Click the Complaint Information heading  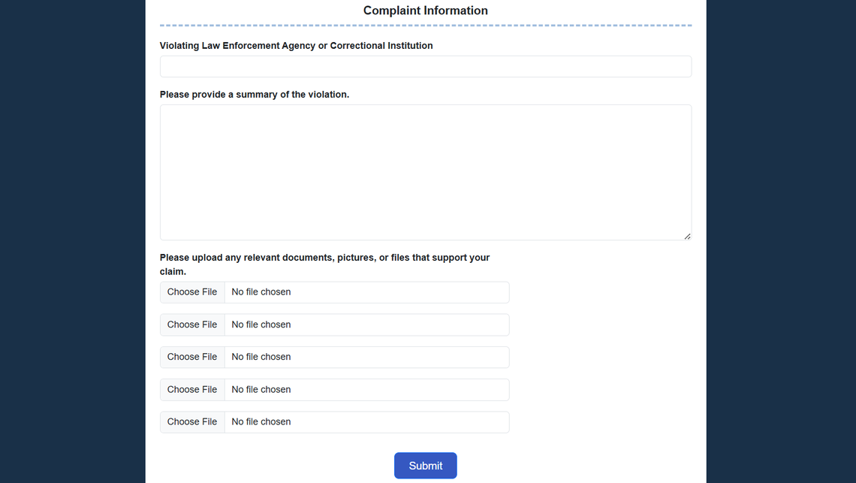coord(425,11)
